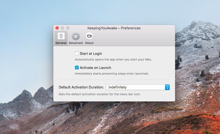Open the About coffee cup icon
The image size is (220, 134).
coord(89,36)
